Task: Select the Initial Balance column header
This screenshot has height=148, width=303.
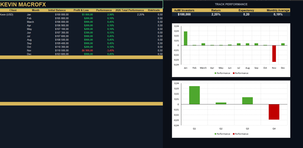Action: pos(57,10)
